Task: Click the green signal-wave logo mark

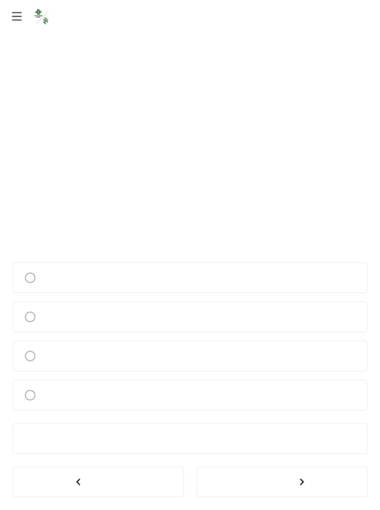Action: coord(45,21)
